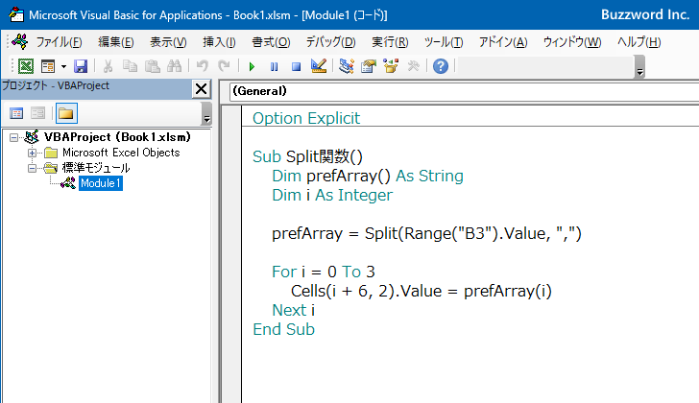Open the Properties Window icon
Viewport: 699px width, 403px height.
click(x=369, y=66)
